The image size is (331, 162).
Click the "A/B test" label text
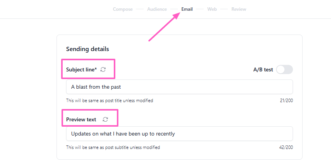coord(263,69)
